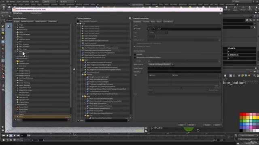The height and width of the screenshot is (145, 259).
Task: Open the Labs menu
Action: point(32,2)
